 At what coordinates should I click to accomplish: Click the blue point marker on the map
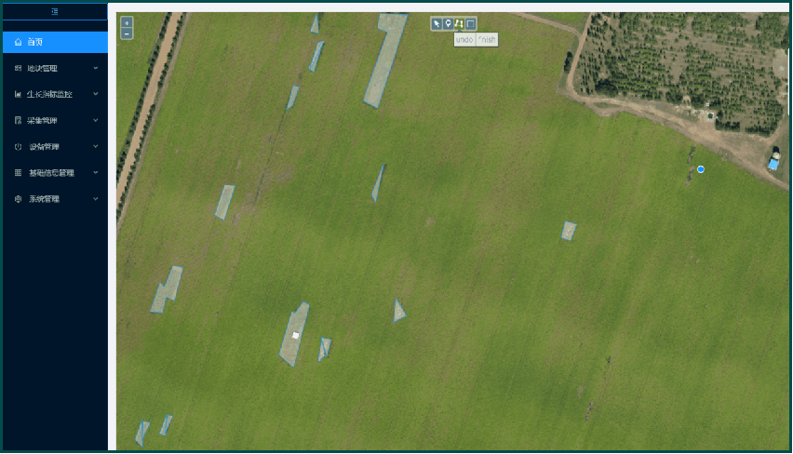pyautogui.click(x=701, y=169)
